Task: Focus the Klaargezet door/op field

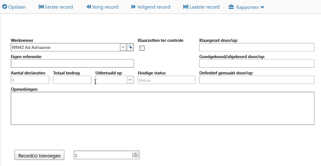Action: point(257,47)
